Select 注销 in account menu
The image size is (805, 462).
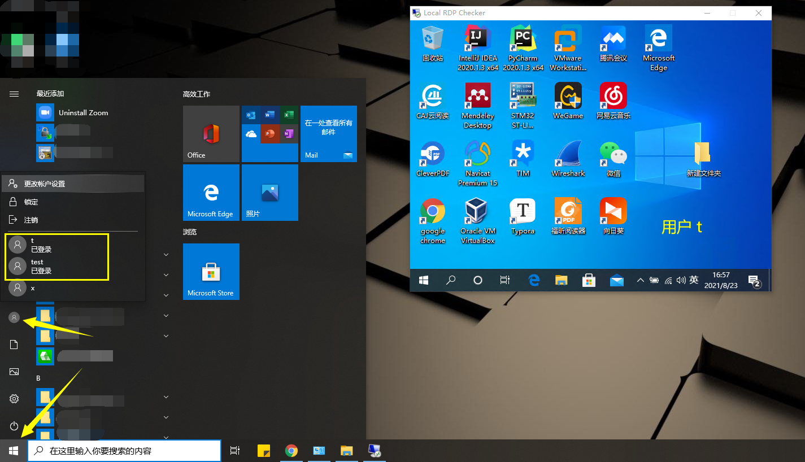pyautogui.click(x=73, y=220)
